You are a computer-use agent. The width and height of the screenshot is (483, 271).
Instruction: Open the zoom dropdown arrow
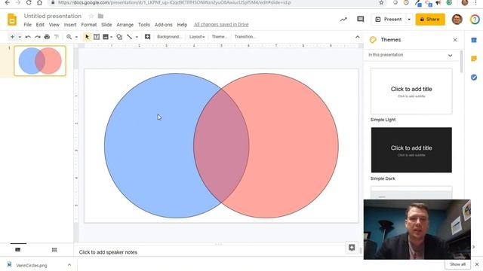pos(76,37)
